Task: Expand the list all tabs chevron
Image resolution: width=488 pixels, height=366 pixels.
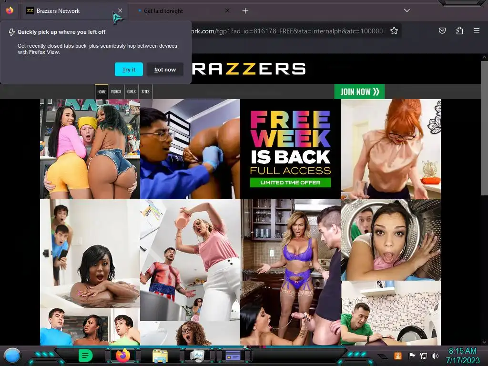Action: click(x=407, y=10)
